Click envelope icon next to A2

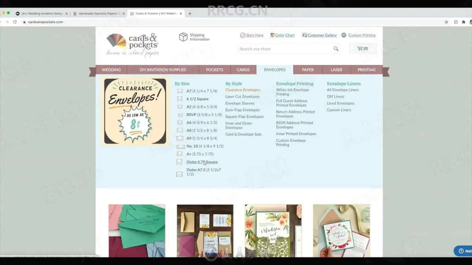(x=180, y=107)
